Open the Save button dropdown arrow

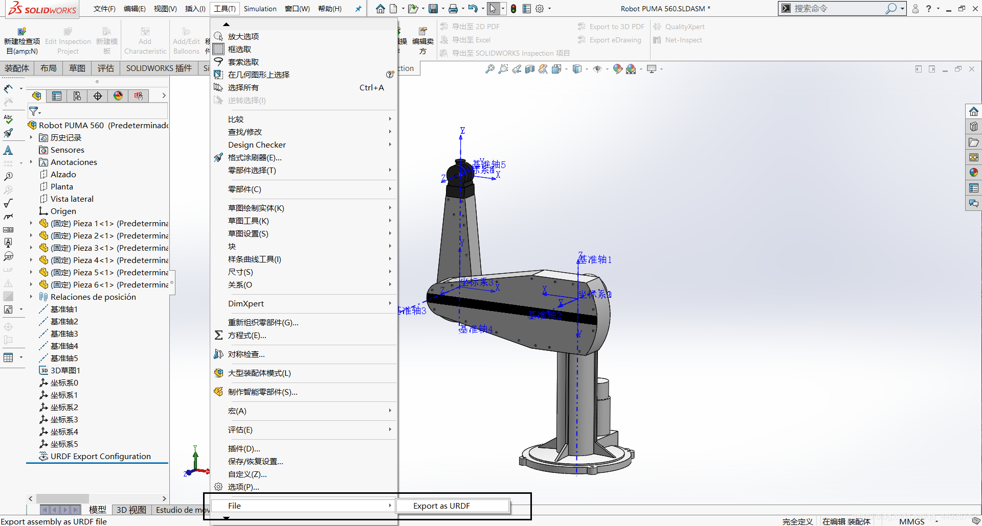point(442,9)
